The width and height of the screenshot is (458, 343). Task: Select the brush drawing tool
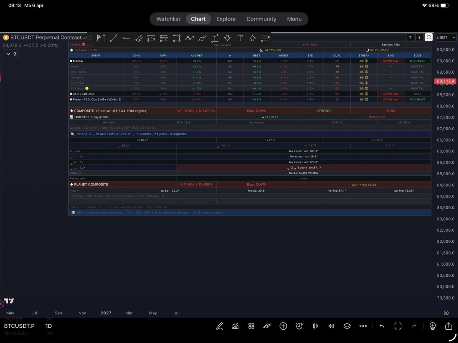point(202,38)
